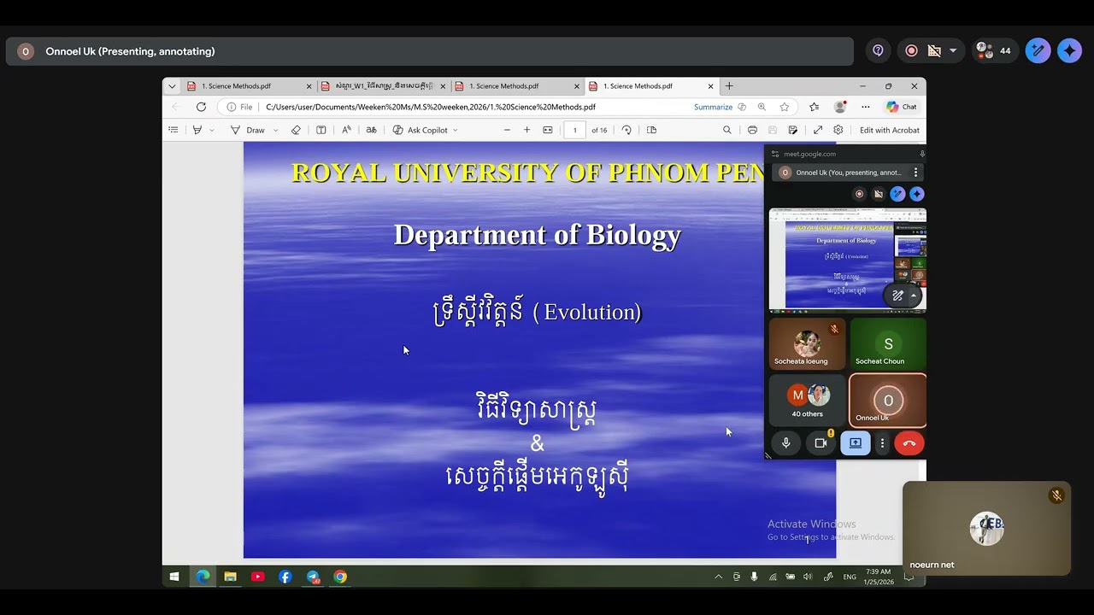Expand the highlight tool options arrow
Viewport: 1094px width, 615px height.
pyautogui.click(x=212, y=130)
